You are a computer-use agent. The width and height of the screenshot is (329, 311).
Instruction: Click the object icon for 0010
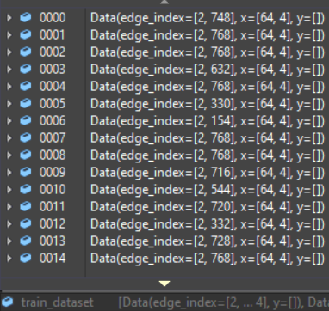point(26,190)
